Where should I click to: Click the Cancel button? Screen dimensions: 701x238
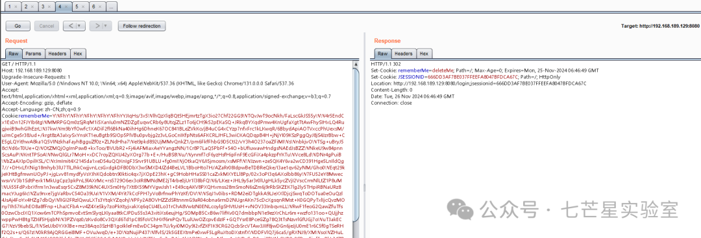pyautogui.click(x=47, y=26)
